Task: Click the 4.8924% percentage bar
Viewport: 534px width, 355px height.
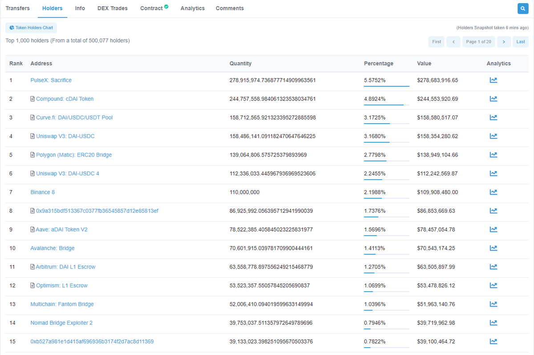Action: tap(386, 105)
